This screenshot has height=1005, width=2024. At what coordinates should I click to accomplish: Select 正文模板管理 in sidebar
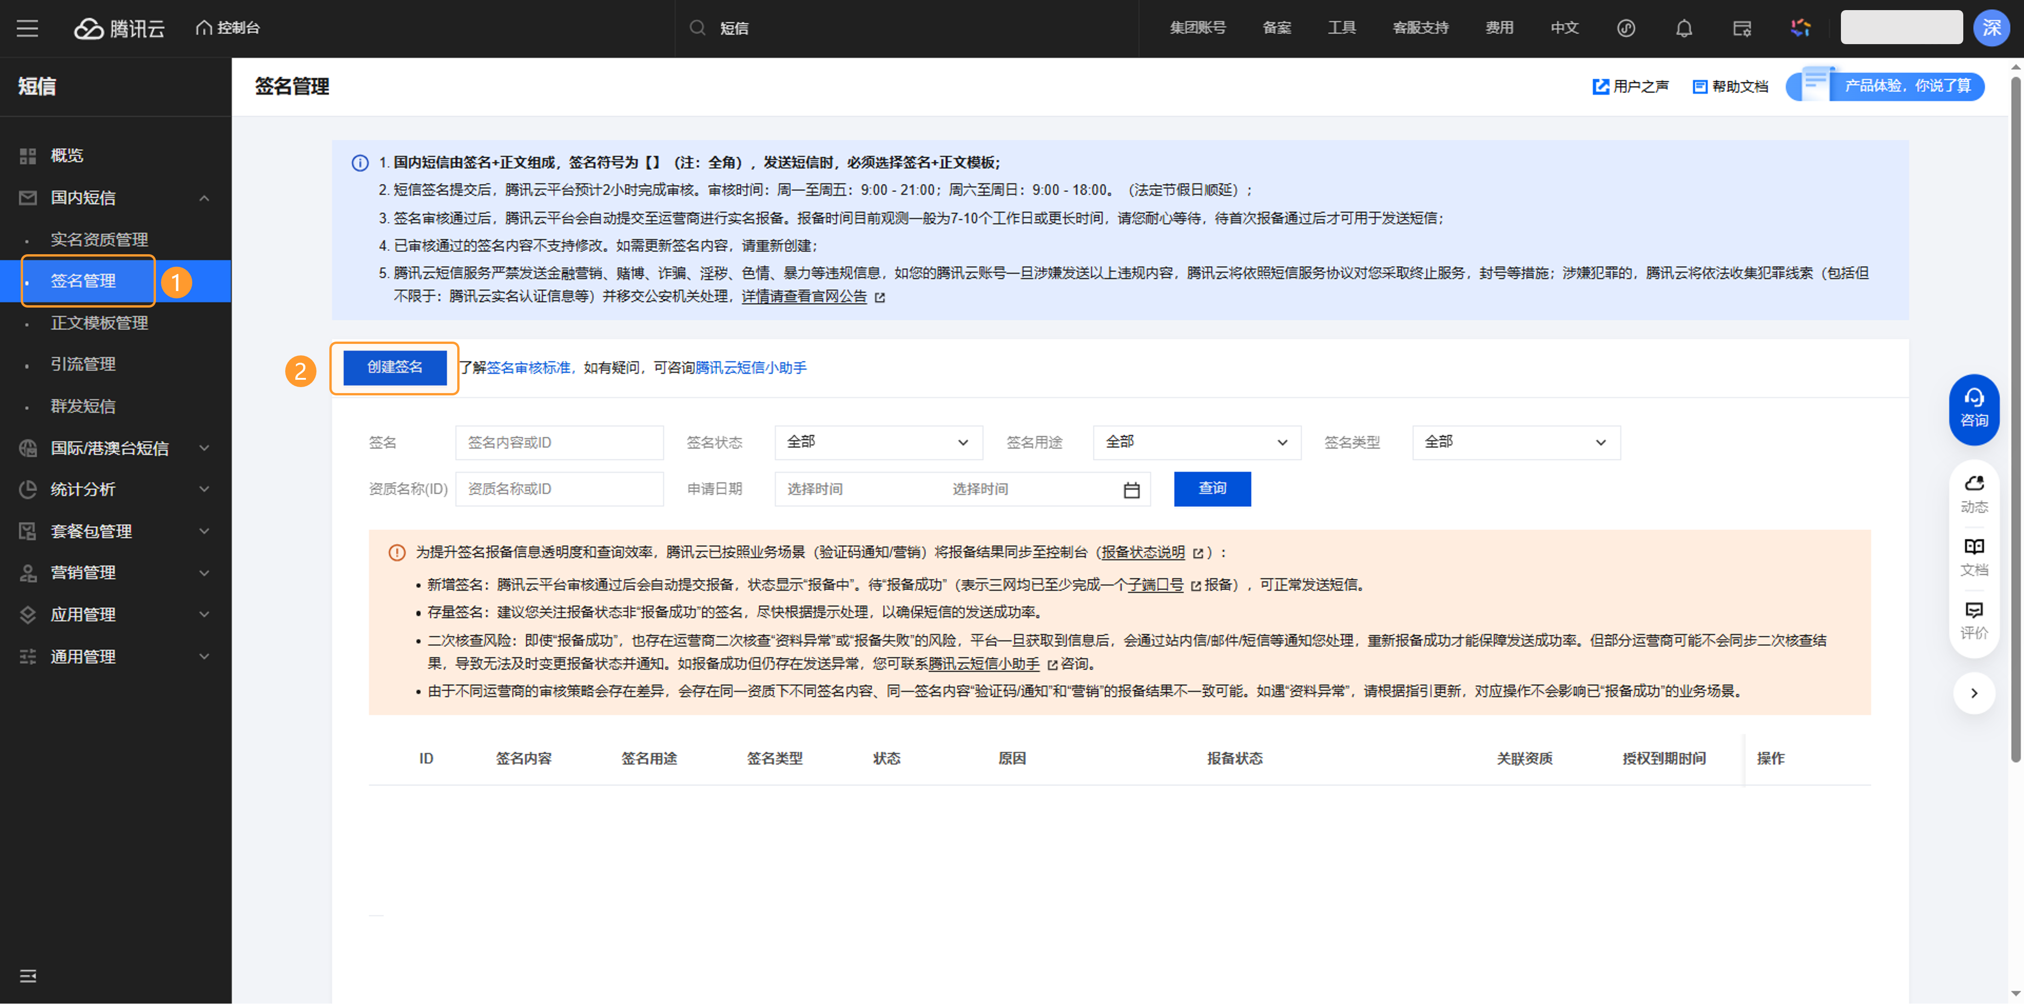tap(99, 323)
